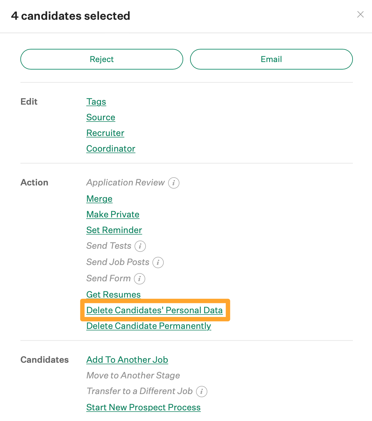This screenshot has width=372, height=421.
Task: Open the Tags edit link
Action: tap(96, 102)
